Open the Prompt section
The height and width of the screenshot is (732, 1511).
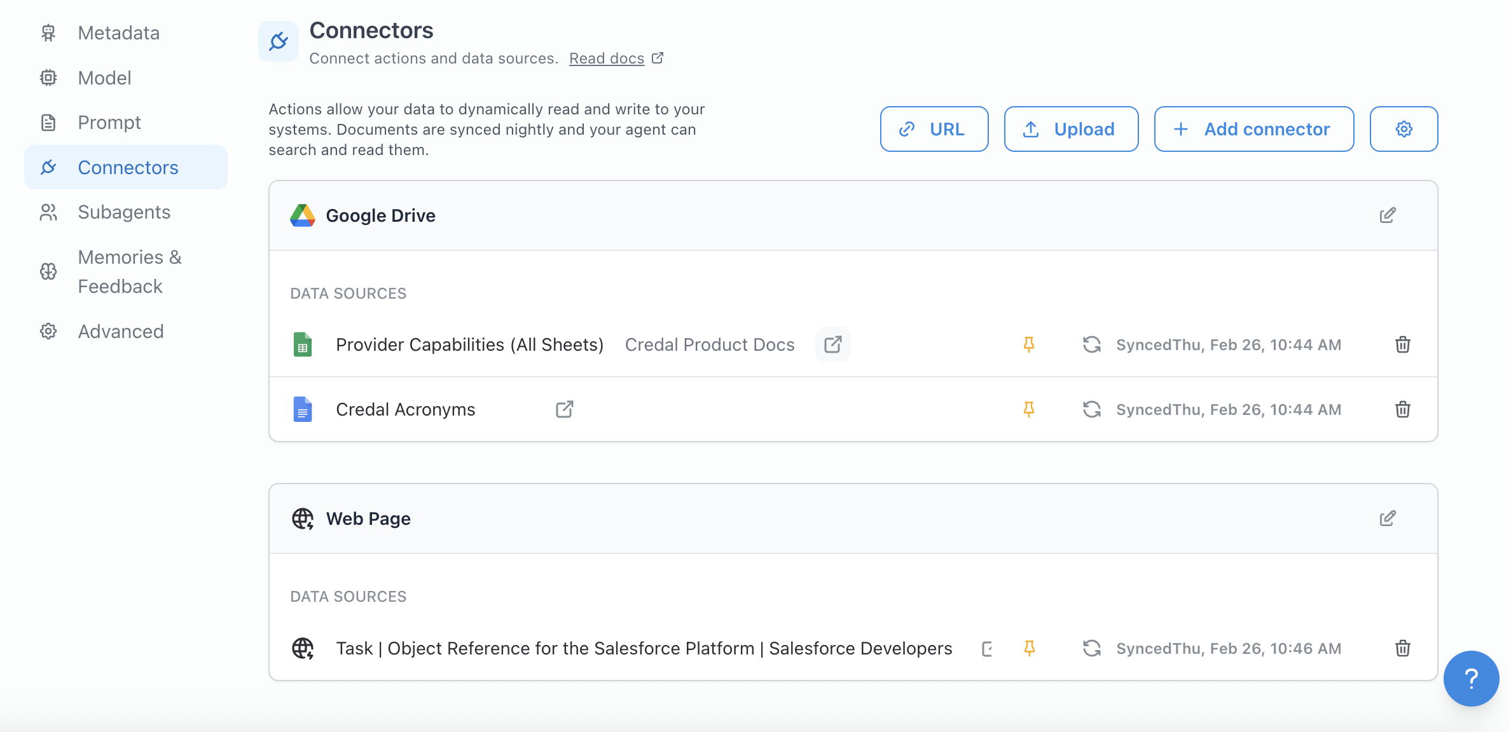pyautogui.click(x=109, y=123)
